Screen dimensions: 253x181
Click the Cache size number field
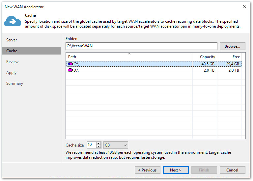tap(91, 145)
